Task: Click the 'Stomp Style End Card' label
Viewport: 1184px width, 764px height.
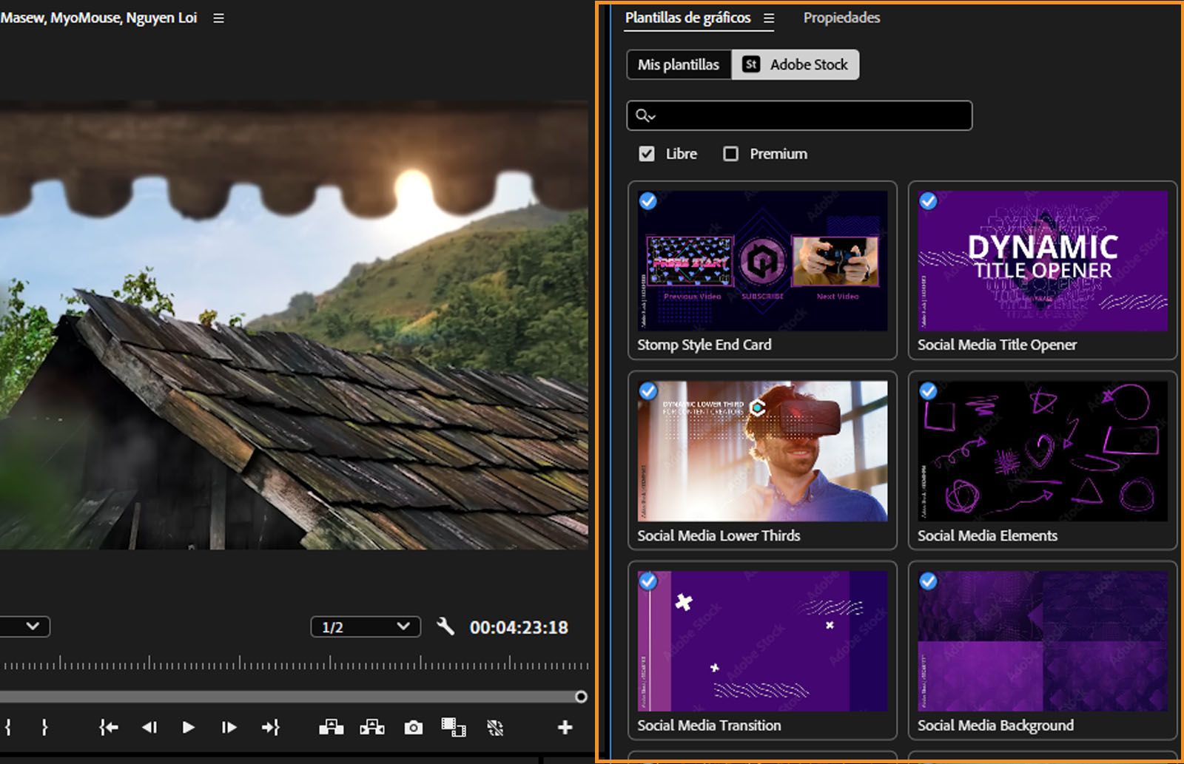Action: tap(704, 345)
